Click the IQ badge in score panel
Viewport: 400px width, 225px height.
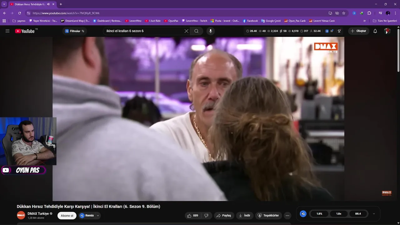point(303,214)
